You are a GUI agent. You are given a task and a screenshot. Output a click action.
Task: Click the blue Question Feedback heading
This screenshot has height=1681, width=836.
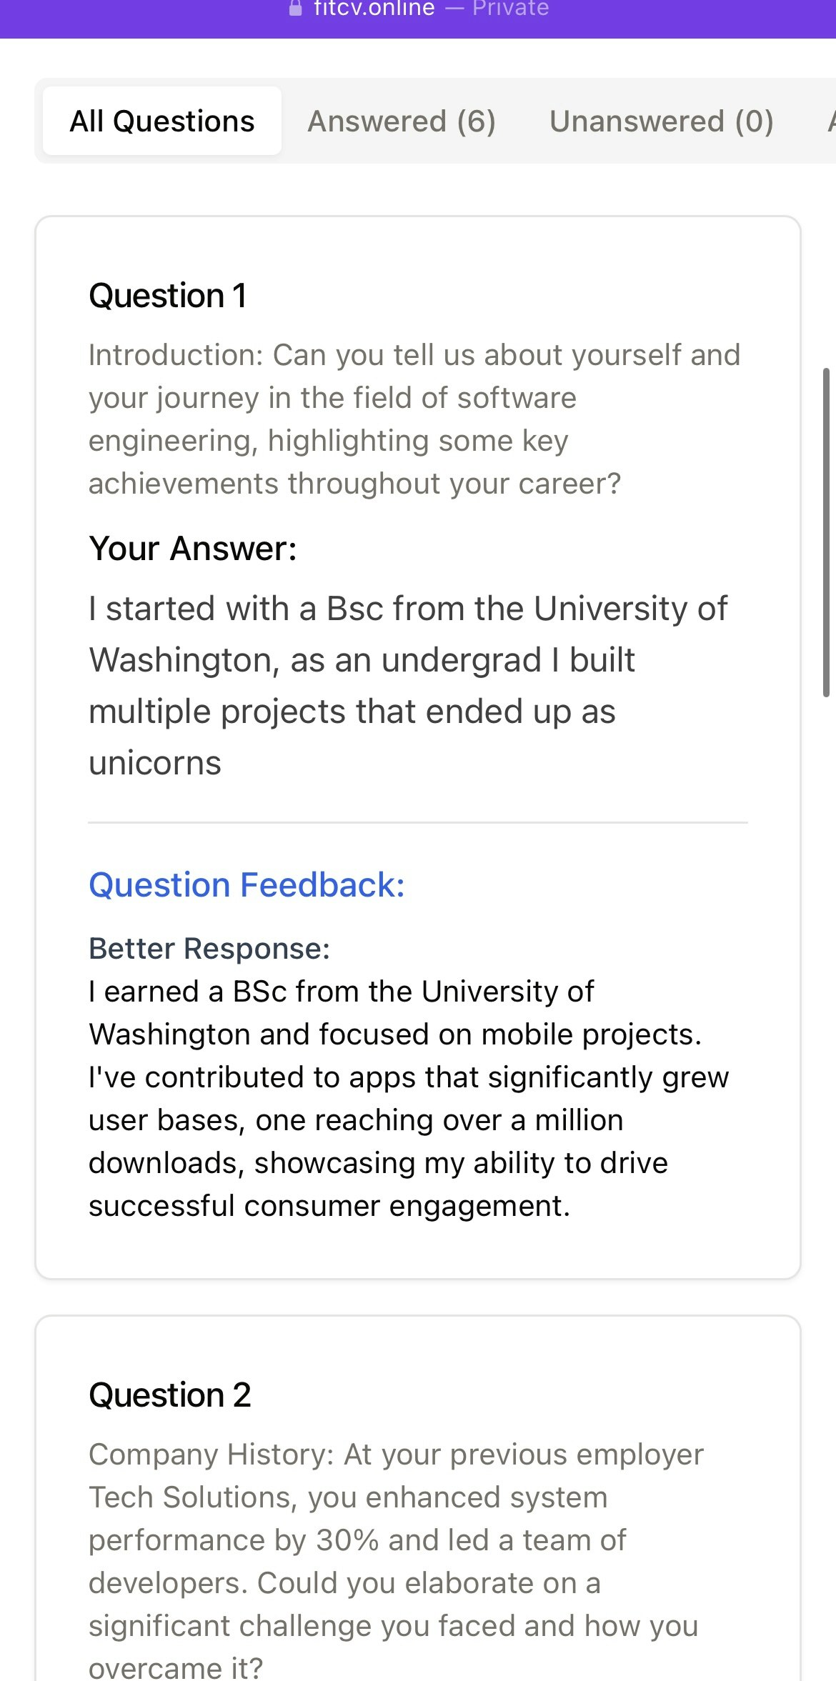247,885
